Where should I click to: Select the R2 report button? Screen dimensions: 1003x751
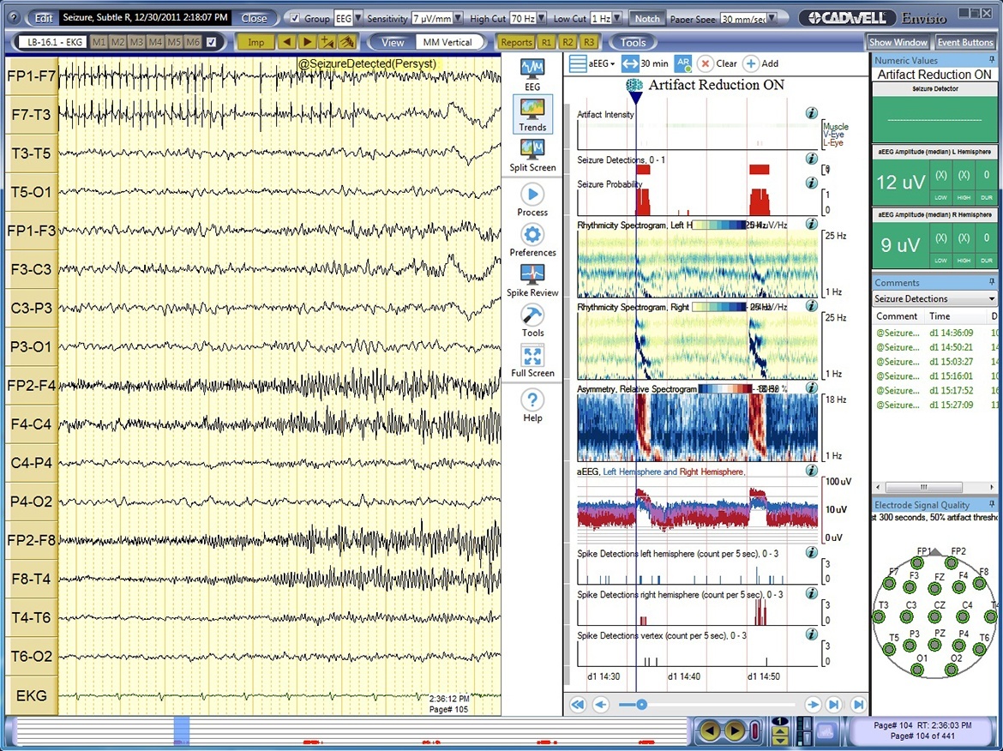coord(568,42)
